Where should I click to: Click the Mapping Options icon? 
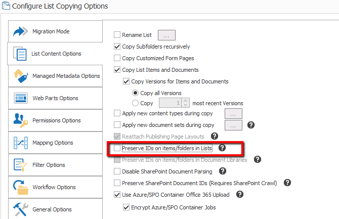tap(21, 143)
